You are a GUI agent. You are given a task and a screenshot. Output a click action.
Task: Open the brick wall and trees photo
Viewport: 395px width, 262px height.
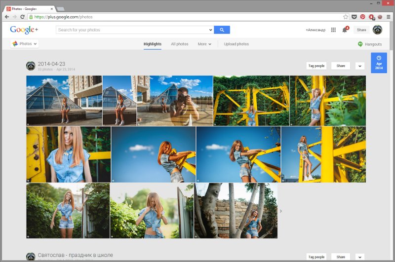pyautogui.click(x=236, y=211)
